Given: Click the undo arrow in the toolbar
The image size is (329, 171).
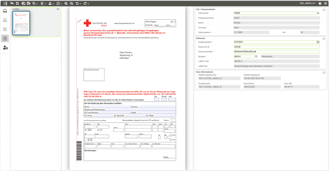Looking at the screenshot, I should pos(12,3).
